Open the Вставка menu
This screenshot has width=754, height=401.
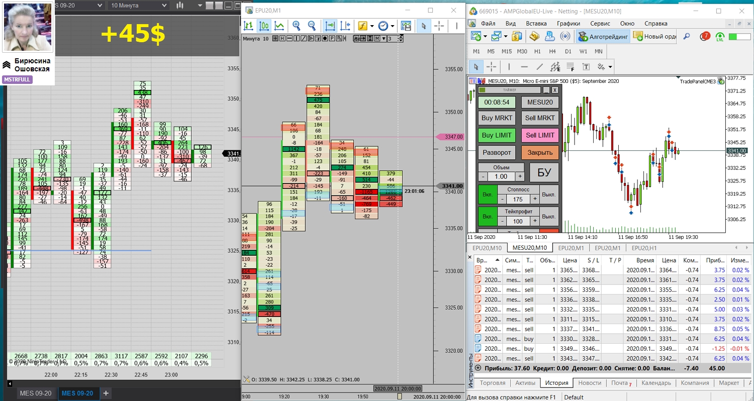536,24
